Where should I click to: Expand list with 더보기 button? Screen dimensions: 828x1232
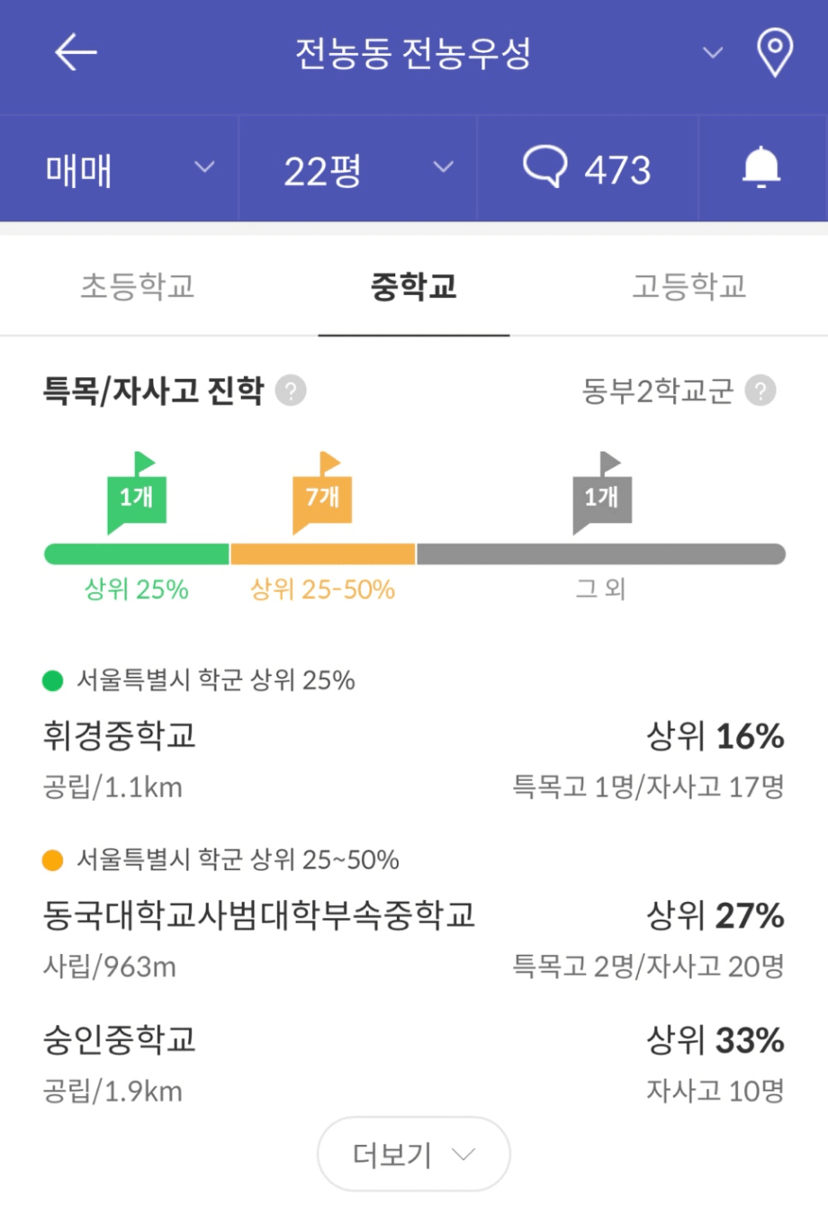414,1154
